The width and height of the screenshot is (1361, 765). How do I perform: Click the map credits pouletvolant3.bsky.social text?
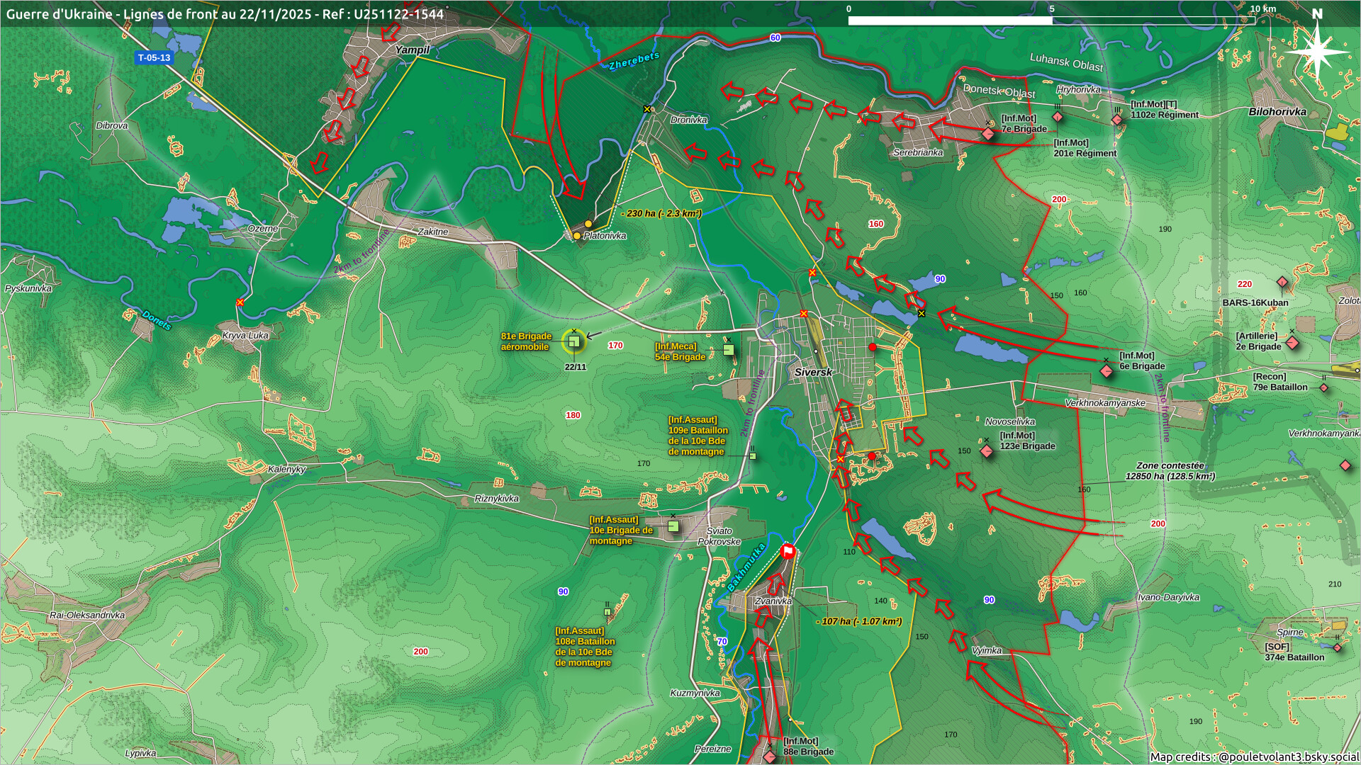coord(1253,756)
